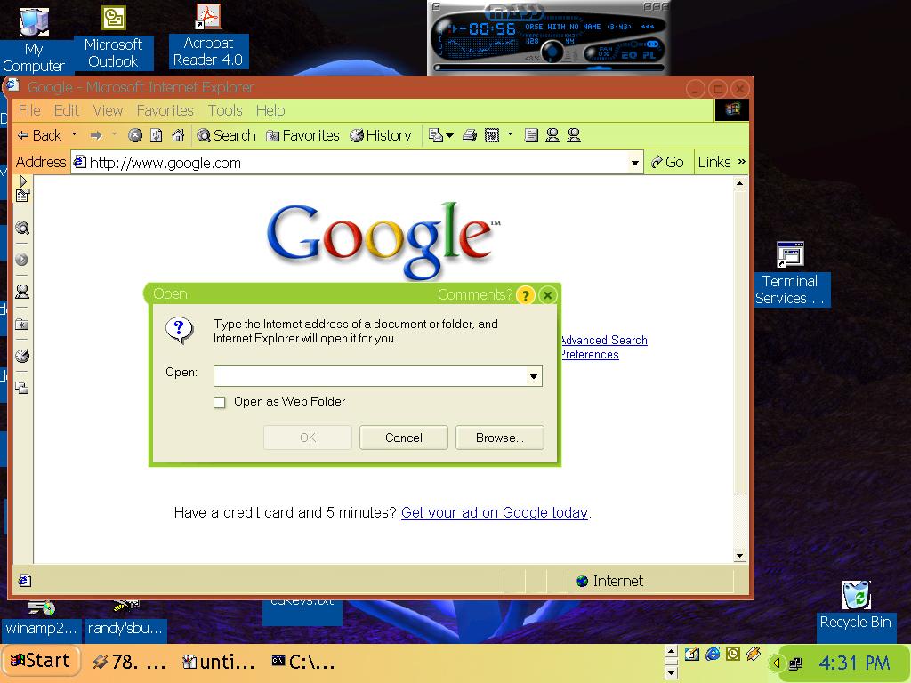The height and width of the screenshot is (683, 911).
Task: Toggle the Open as Web Folder checkbox
Action: pyautogui.click(x=220, y=403)
